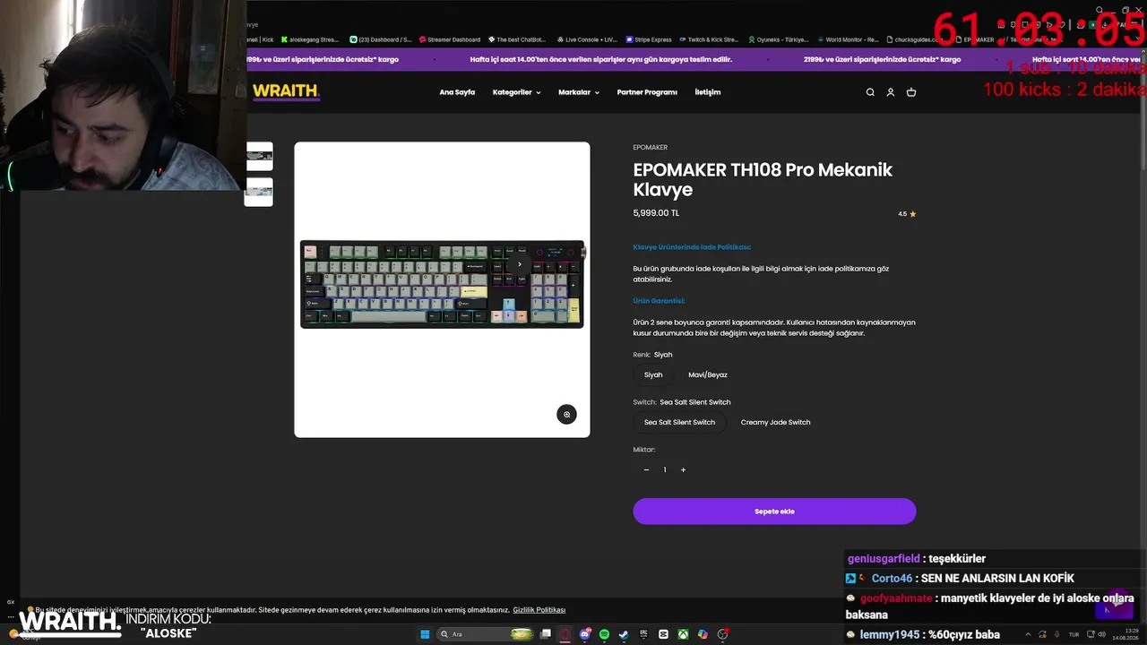Image resolution: width=1147 pixels, height=645 pixels.
Task: Increase quantity with plus button
Action: 683,469
